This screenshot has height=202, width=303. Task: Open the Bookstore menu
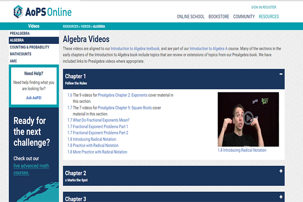point(219,17)
